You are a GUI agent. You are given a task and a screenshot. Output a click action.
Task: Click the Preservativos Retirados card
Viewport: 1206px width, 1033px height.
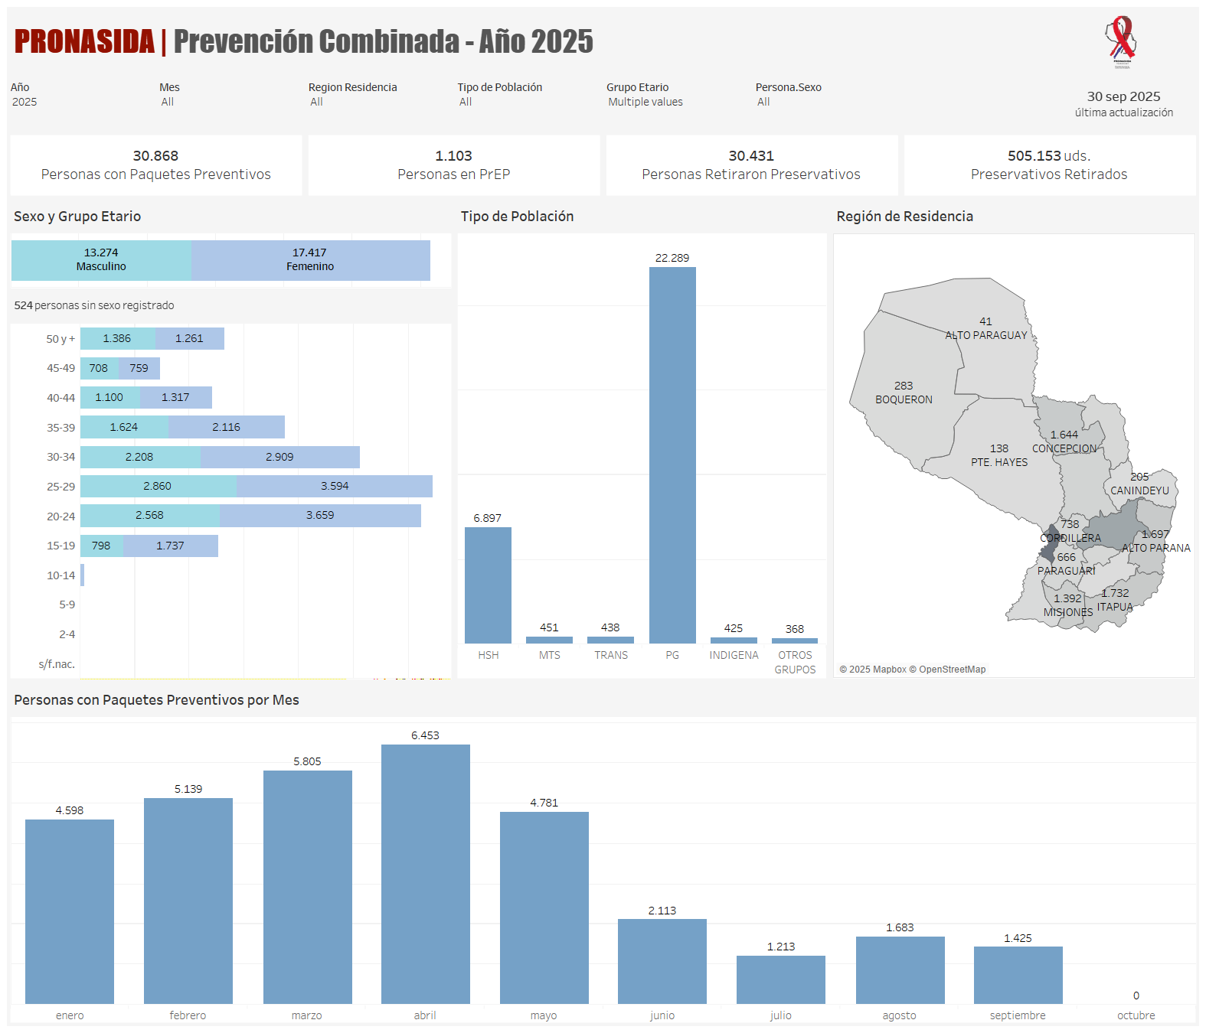pos(1049,165)
